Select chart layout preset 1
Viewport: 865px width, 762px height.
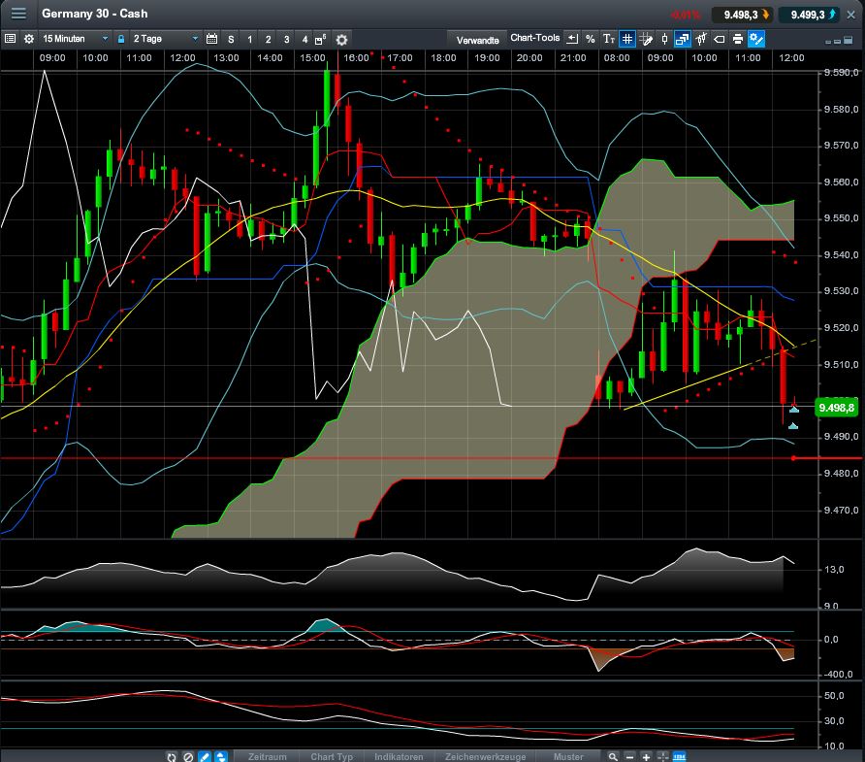click(x=250, y=39)
